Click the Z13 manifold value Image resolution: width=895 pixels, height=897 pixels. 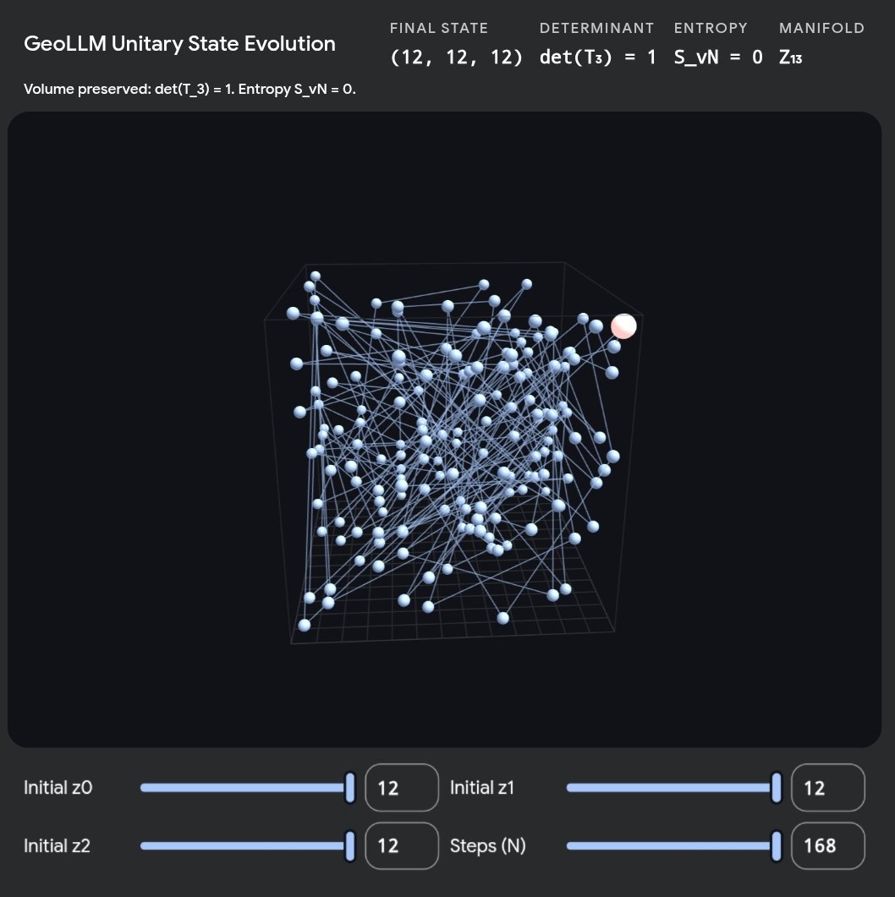[x=790, y=57]
